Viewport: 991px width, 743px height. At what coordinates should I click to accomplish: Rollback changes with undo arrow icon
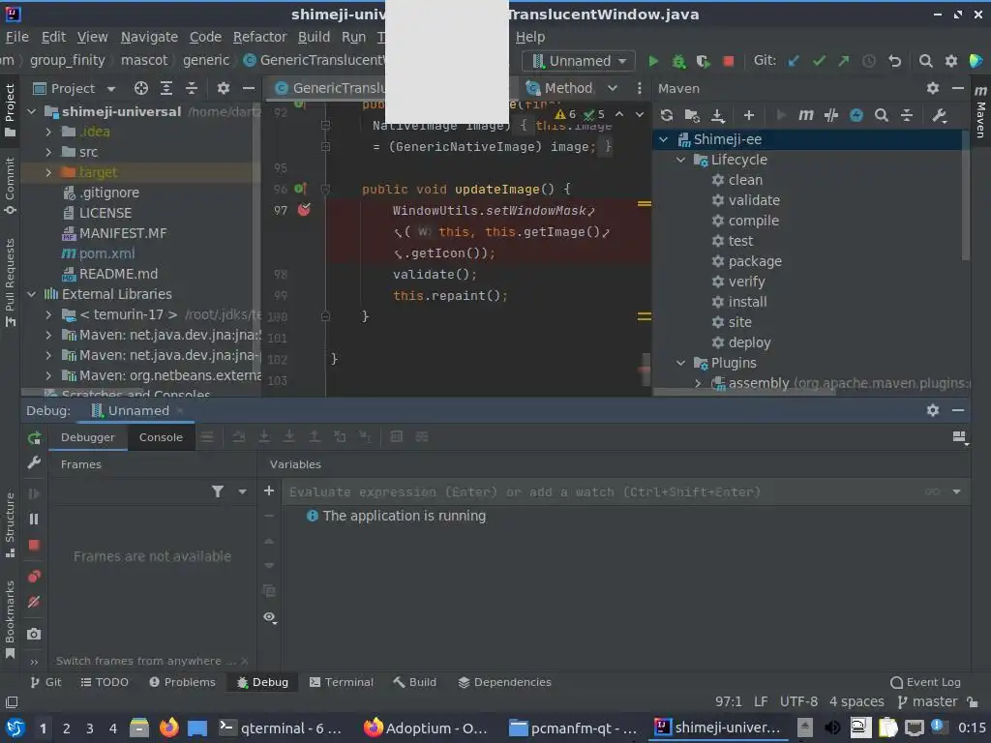pyautogui.click(x=894, y=61)
